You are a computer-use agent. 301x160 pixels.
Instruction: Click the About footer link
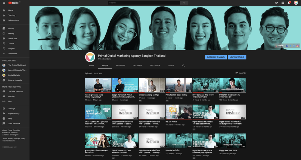5,130
